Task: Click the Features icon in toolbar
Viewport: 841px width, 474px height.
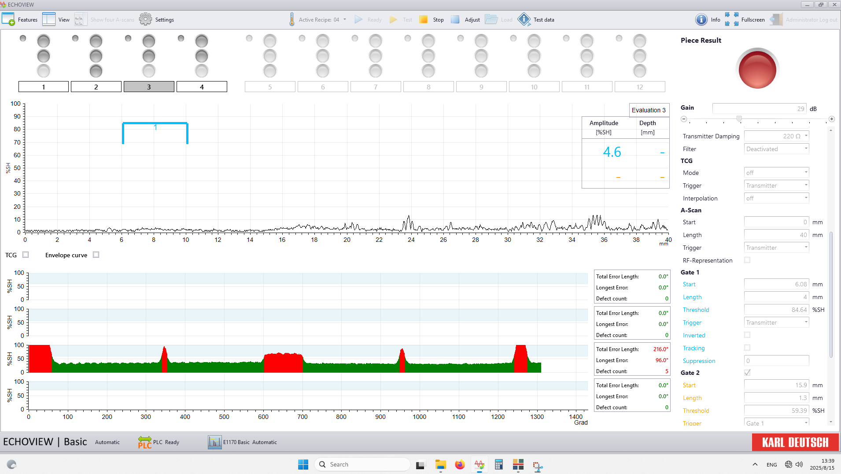Action: [8, 19]
